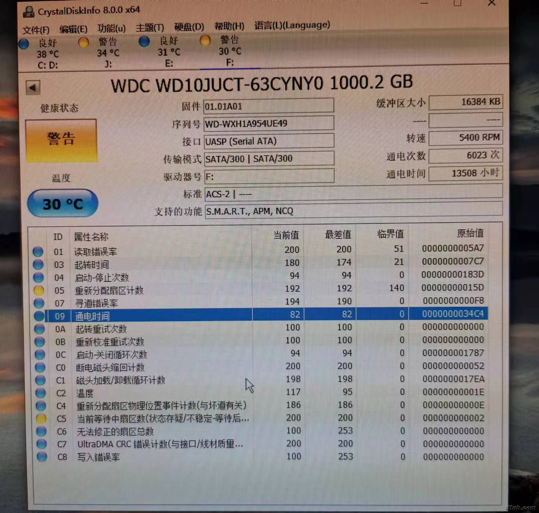The height and width of the screenshot is (513, 539).
Task: Click the yellow status icon for attribute 05
Action: pyautogui.click(x=38, y=290)
